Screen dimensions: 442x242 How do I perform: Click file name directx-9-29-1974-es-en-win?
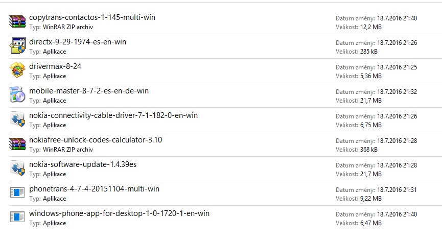[78, 42]
